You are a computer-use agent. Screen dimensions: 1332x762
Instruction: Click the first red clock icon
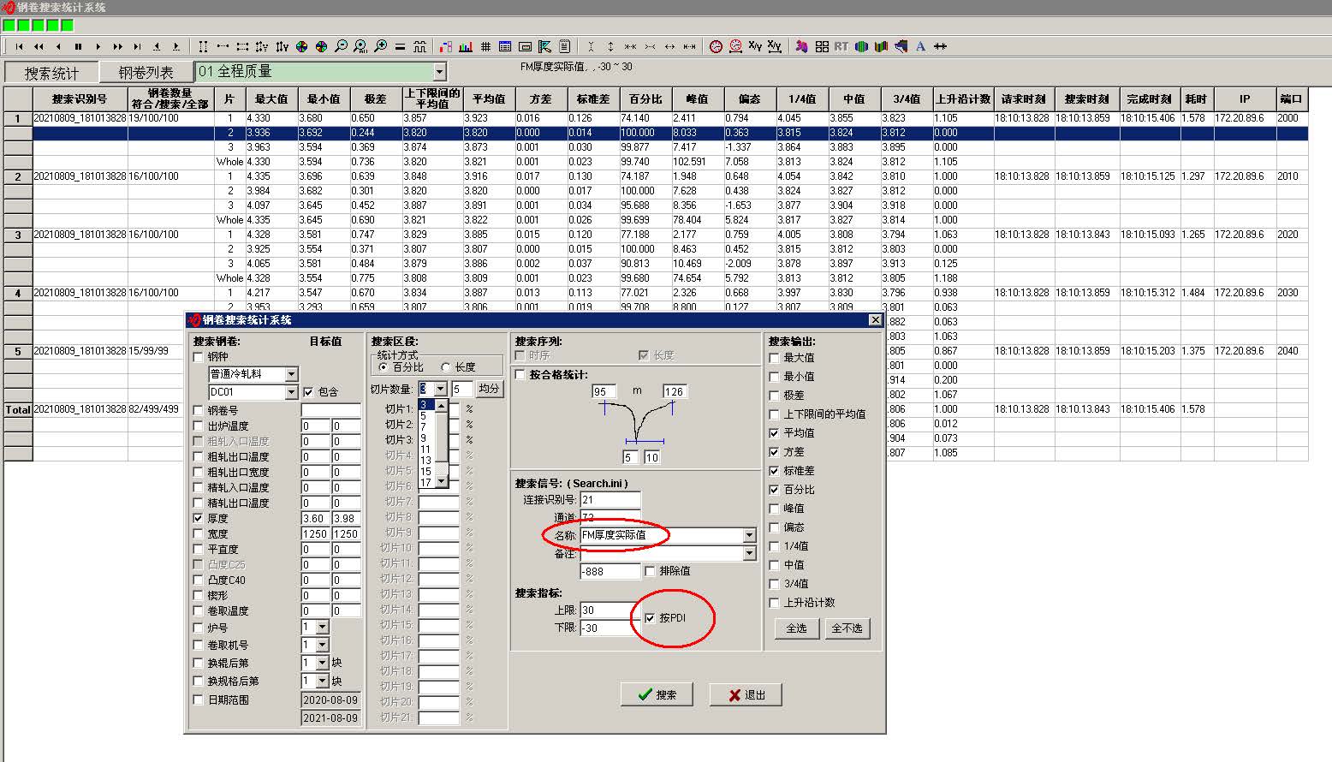(x=716, y=46)
